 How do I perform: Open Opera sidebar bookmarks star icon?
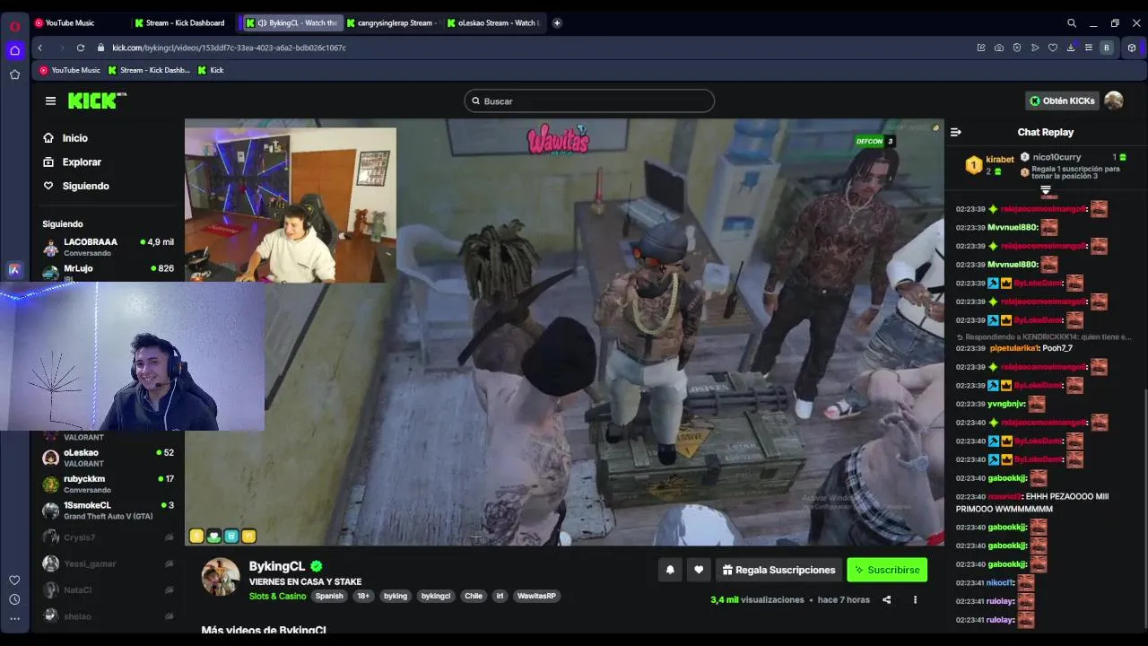coord(14,74)
